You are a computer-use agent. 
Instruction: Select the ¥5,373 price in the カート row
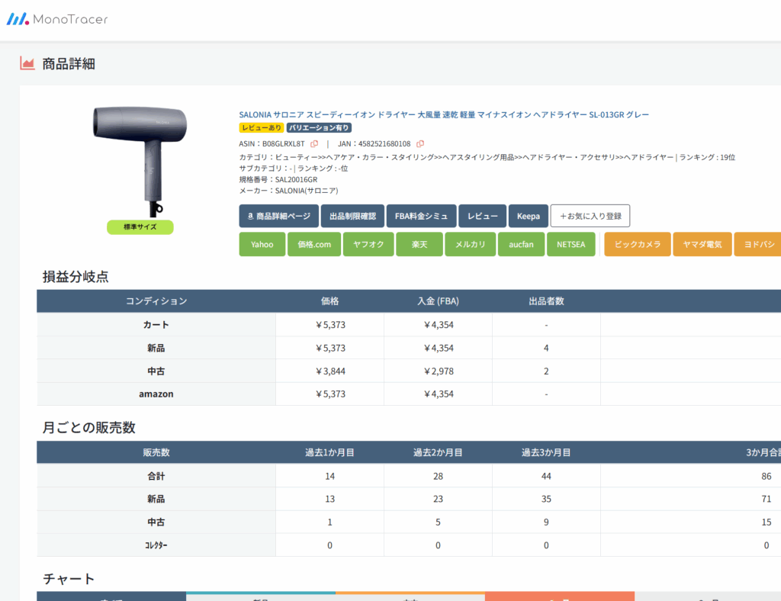pyautogui.click(x=330, y=325)
